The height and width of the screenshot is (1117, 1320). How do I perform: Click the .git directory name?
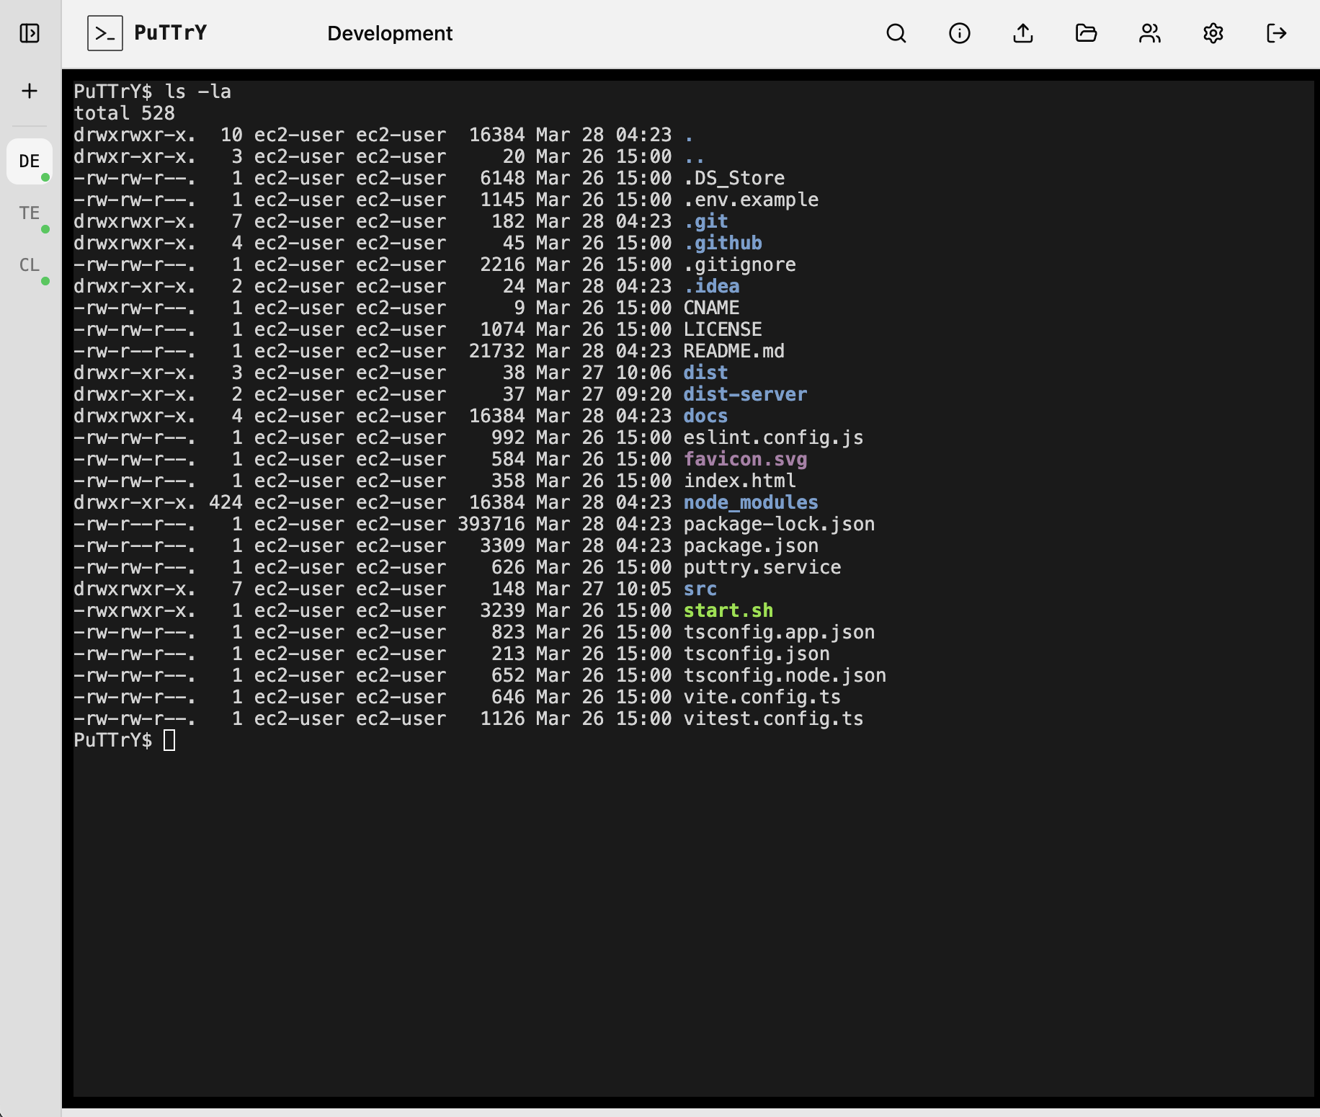pos(706,221)
